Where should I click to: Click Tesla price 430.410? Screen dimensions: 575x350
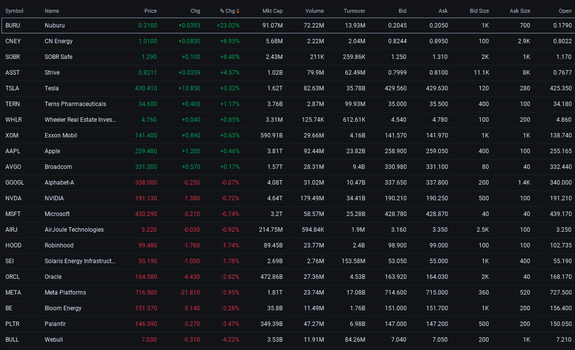click(x=146, y=88)
